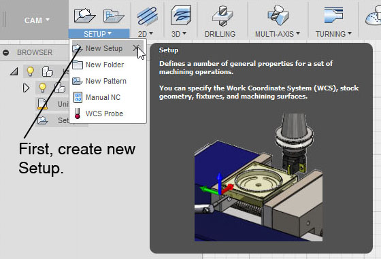Collapse the BROWSER panel with minus button
The width and height of the screenshot is (381, 259).
pos(6,52)
